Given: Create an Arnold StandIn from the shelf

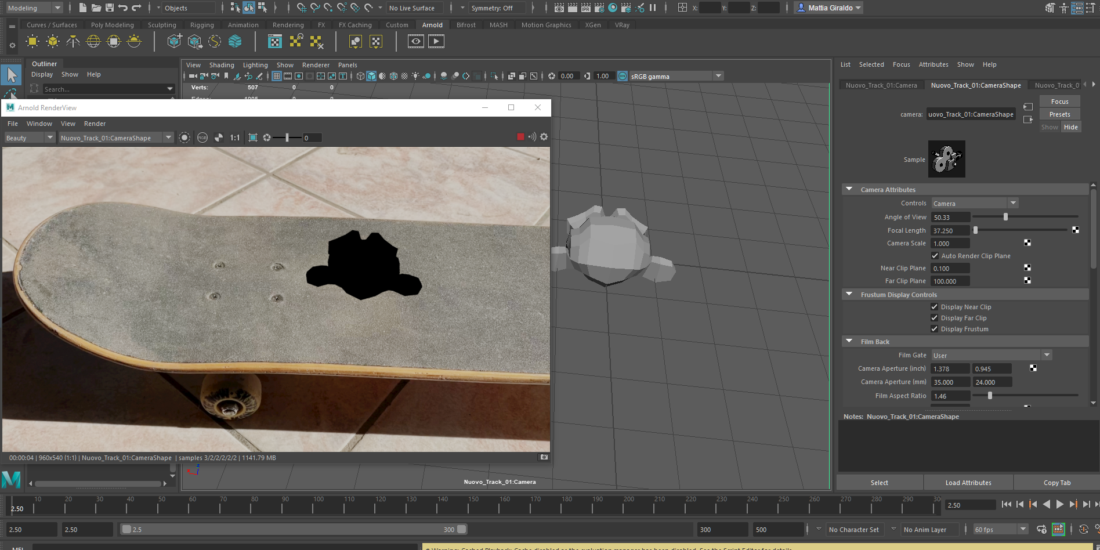Looking at the screenshot, I should coord(173,41).
